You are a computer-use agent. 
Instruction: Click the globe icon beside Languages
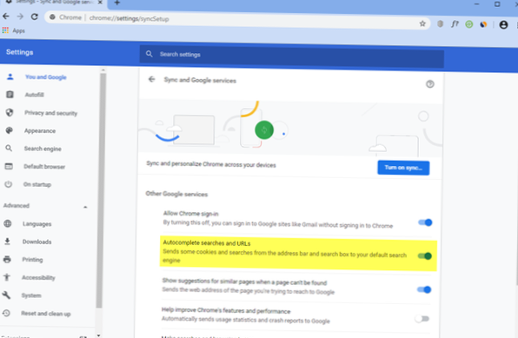tap(8, 223)
